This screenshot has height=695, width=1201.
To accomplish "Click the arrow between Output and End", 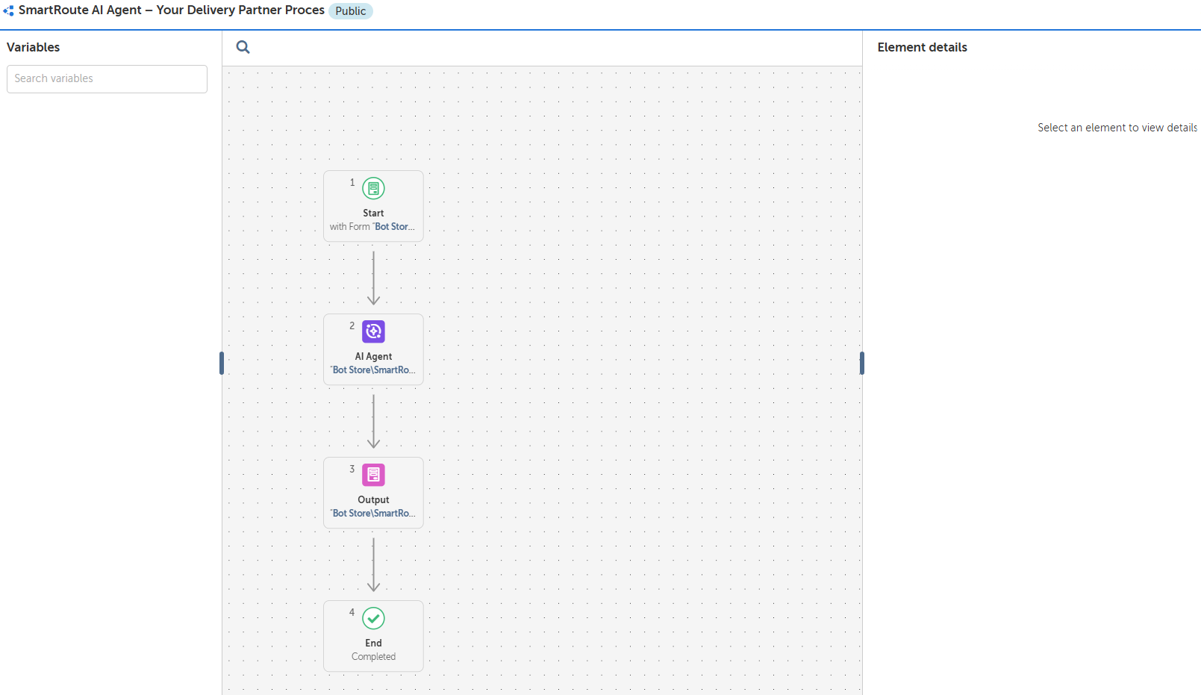I will (x=373, y=564).
